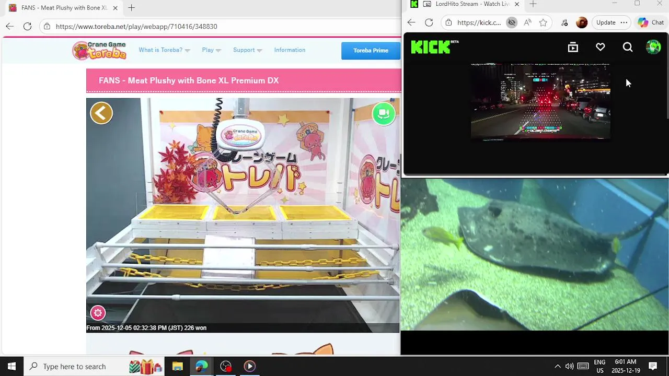This screenshot has width=669, height=376.
Task: Go back in the Toreba browser window
Action: 9,26
